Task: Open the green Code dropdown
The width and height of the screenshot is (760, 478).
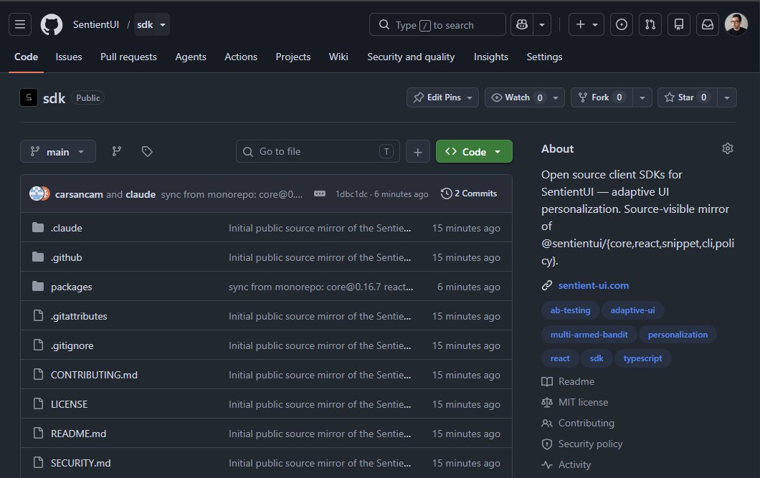Action: [474, 152]
